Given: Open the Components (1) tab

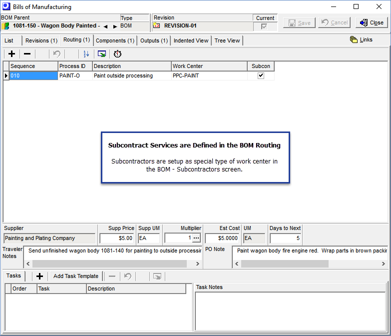Looking at the screenshot, I should click(x=115, y=40).
